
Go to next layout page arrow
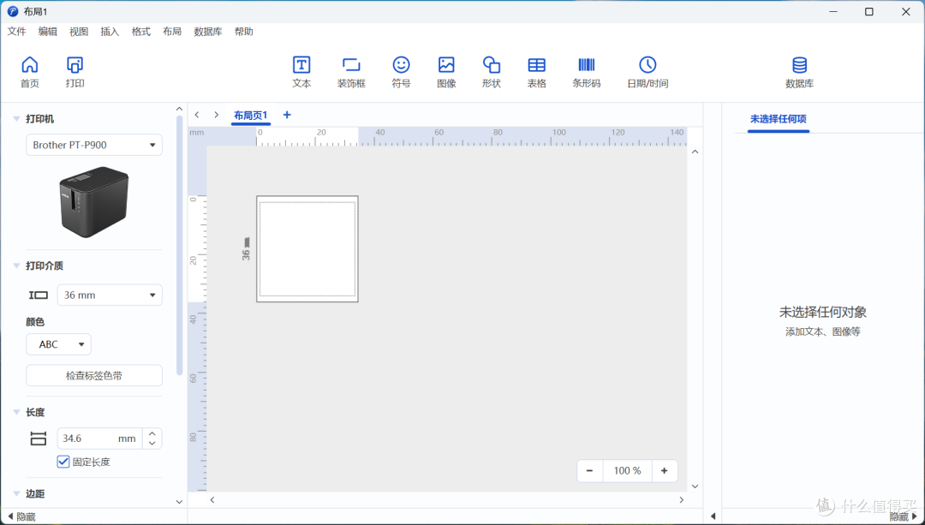(x=217, y=115)
